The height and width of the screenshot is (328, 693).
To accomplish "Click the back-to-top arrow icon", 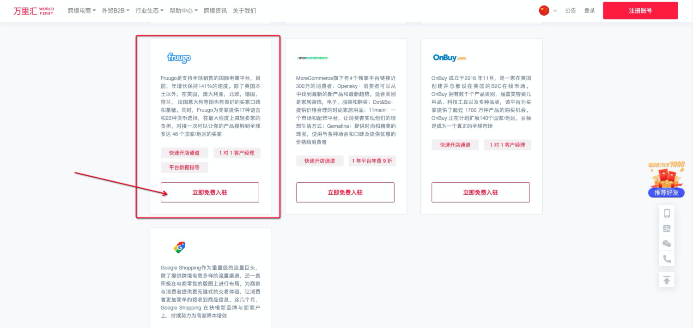I will 667,279.
